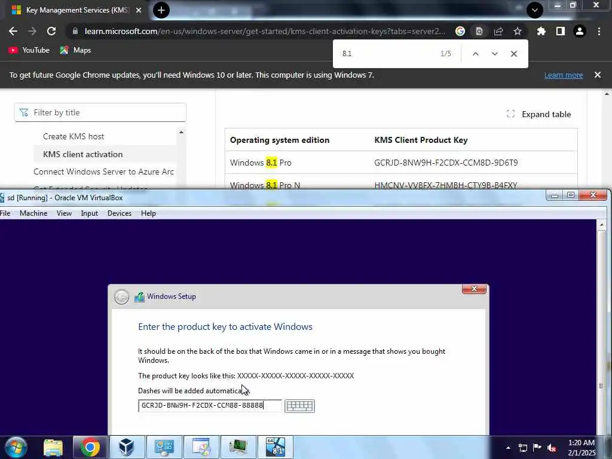Switch to the 8.1 VM taskbar icon
This screenshot has height=459, width=612.
(275, 447)
